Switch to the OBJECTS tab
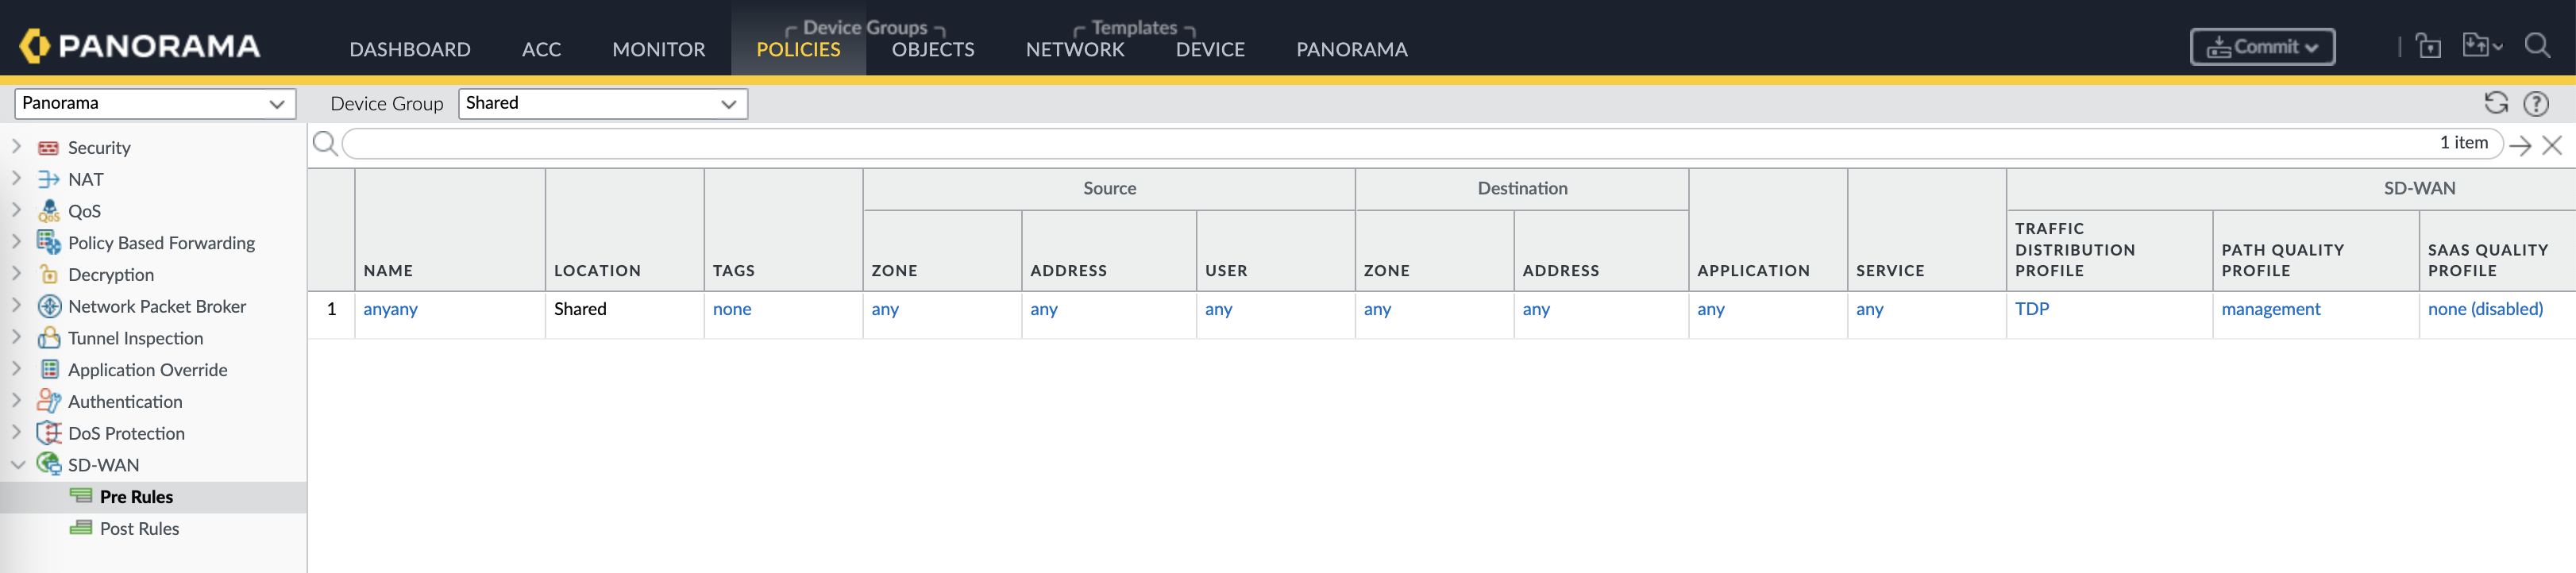This screenshot has height=573, width=2576. 932,49
